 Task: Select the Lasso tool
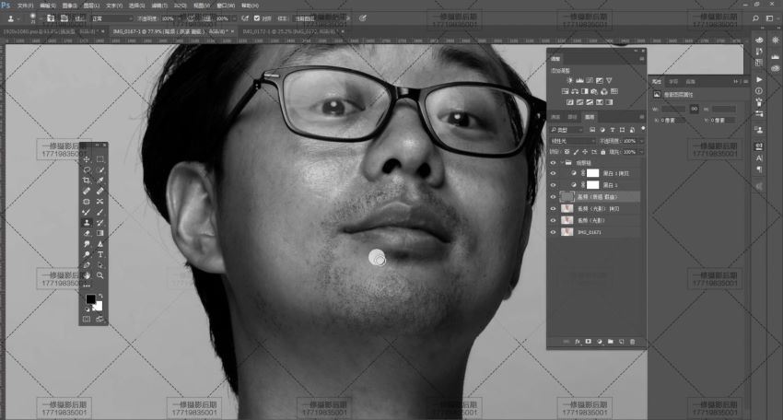87,169
